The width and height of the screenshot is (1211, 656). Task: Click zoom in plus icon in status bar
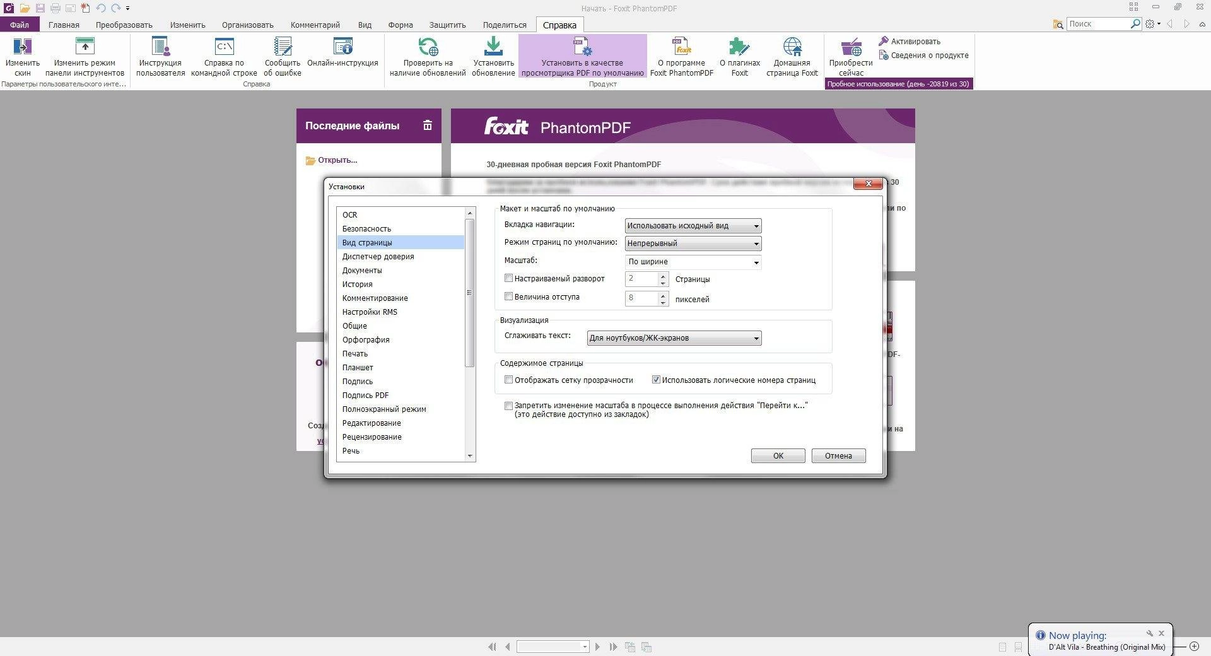[x=1194, y=647]
